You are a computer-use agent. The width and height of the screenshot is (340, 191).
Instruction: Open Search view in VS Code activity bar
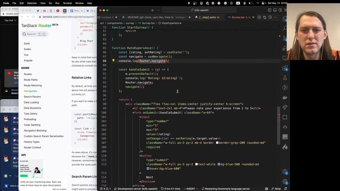285,28
